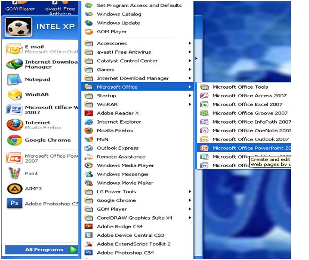Open Adobe Photoshop CS4 in programs list

(x=137, y=253)
